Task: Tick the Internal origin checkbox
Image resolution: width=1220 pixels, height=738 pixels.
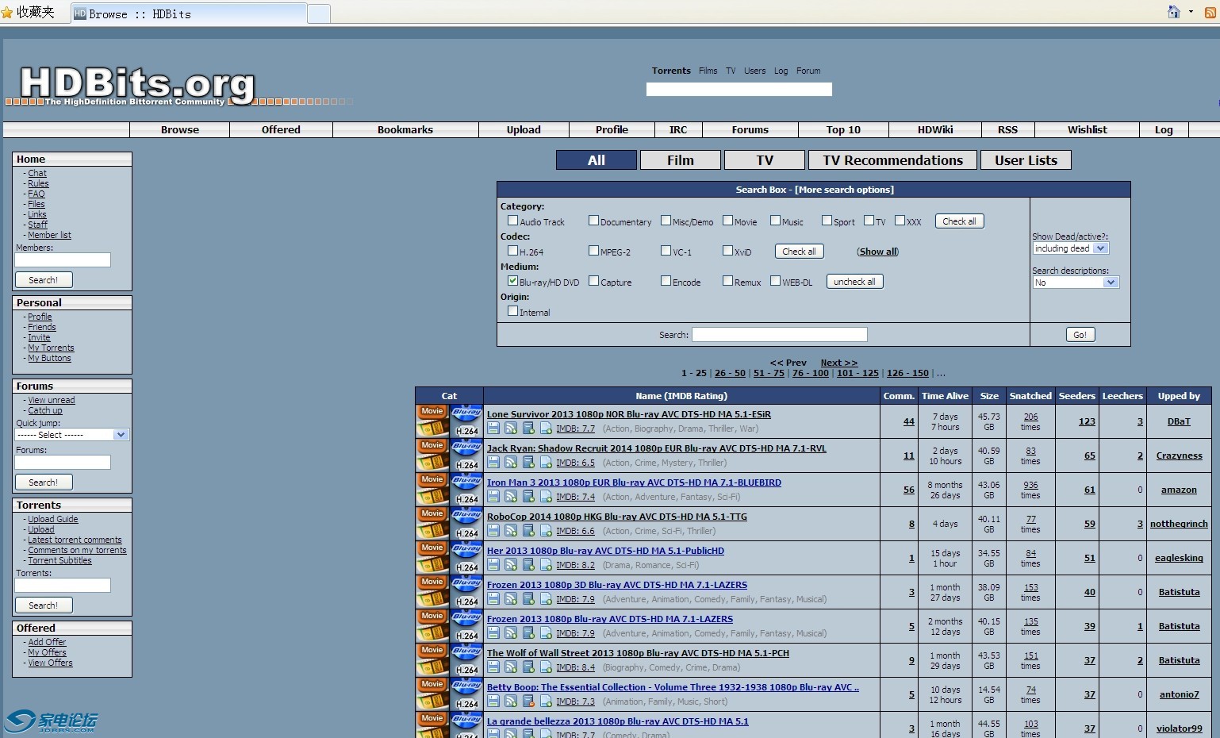Action: [x=512, y=311]
